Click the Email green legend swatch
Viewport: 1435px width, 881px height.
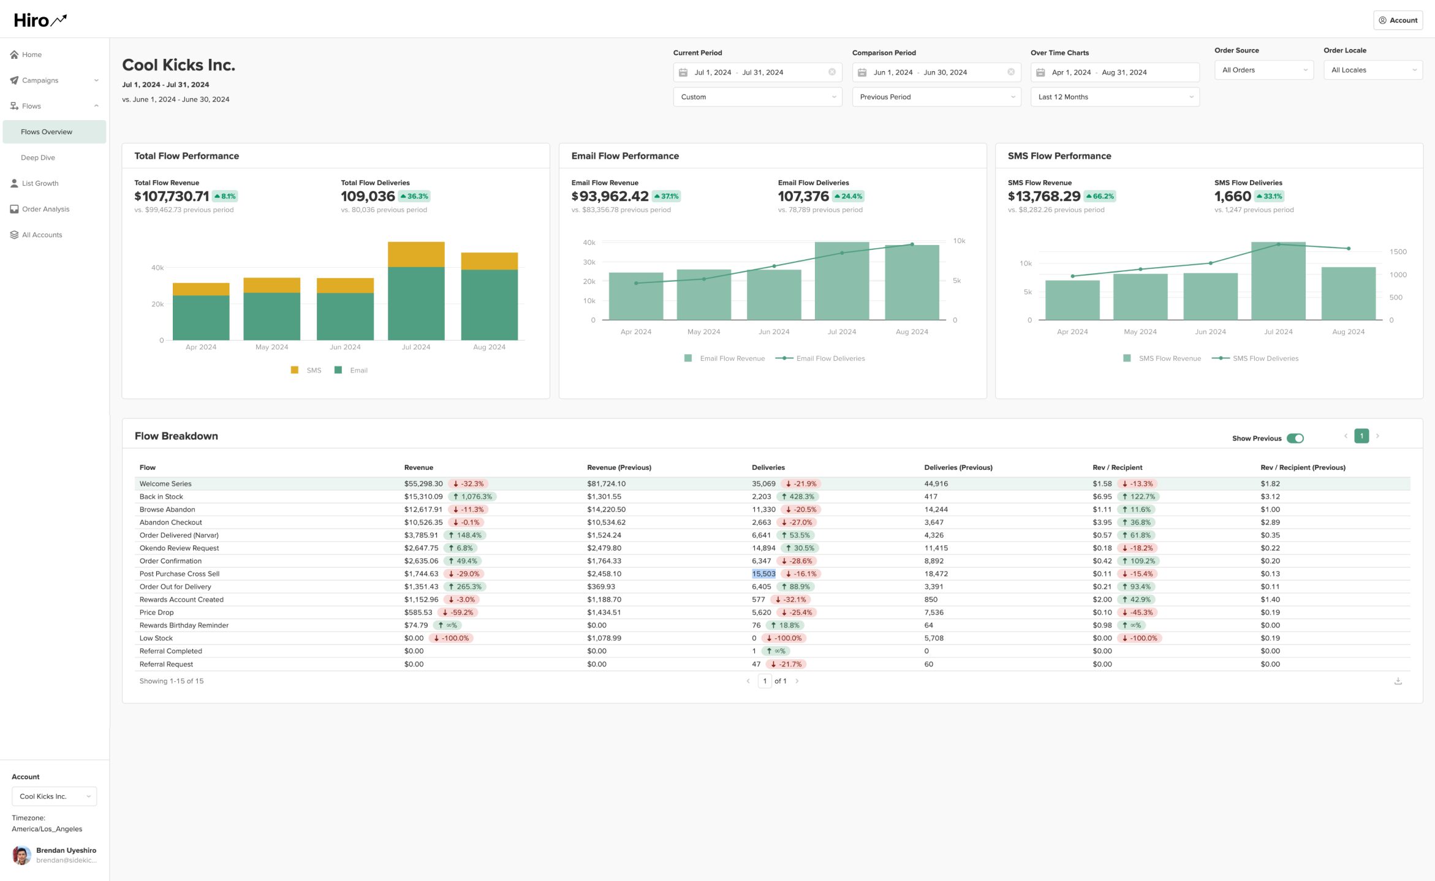(338, 370)
